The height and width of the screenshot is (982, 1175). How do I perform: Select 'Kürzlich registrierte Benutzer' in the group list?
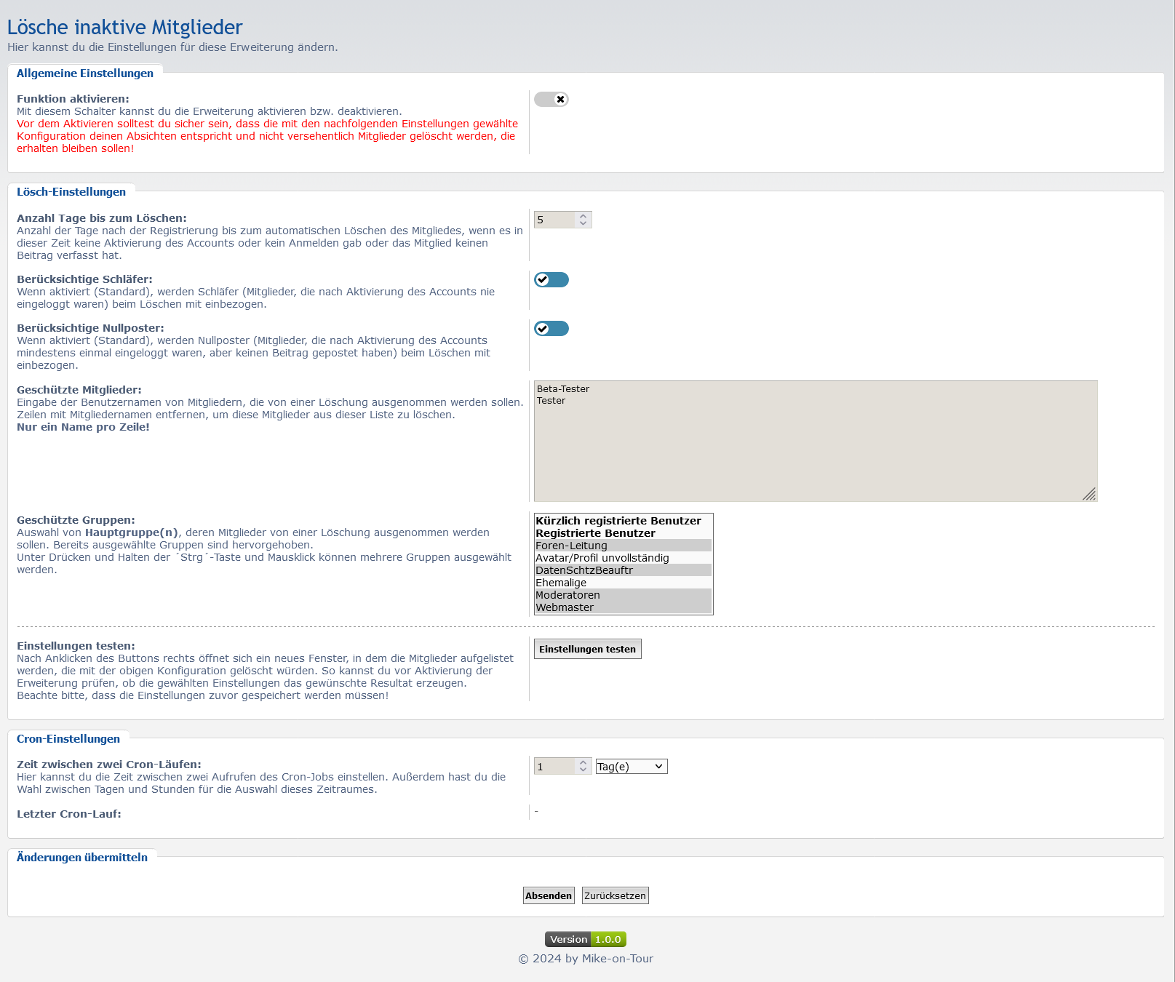click(x=618, y=521)
